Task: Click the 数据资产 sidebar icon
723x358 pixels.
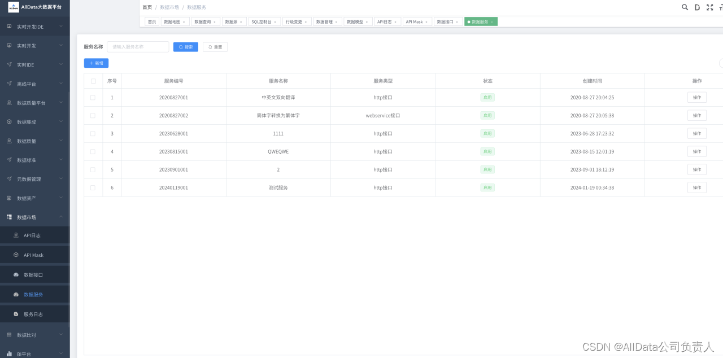Action: (9, 198)
